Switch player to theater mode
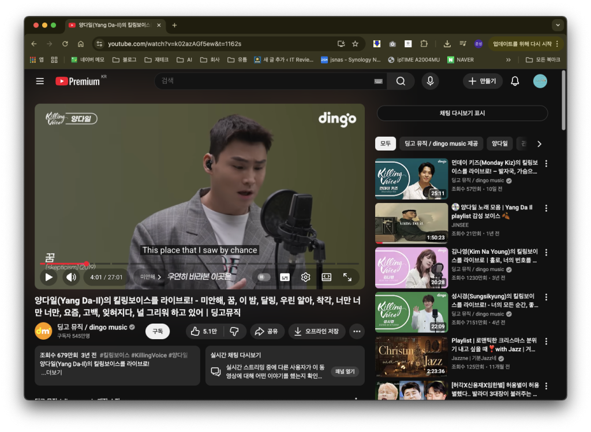Viewport: 591px width, 432px height. 327,277
